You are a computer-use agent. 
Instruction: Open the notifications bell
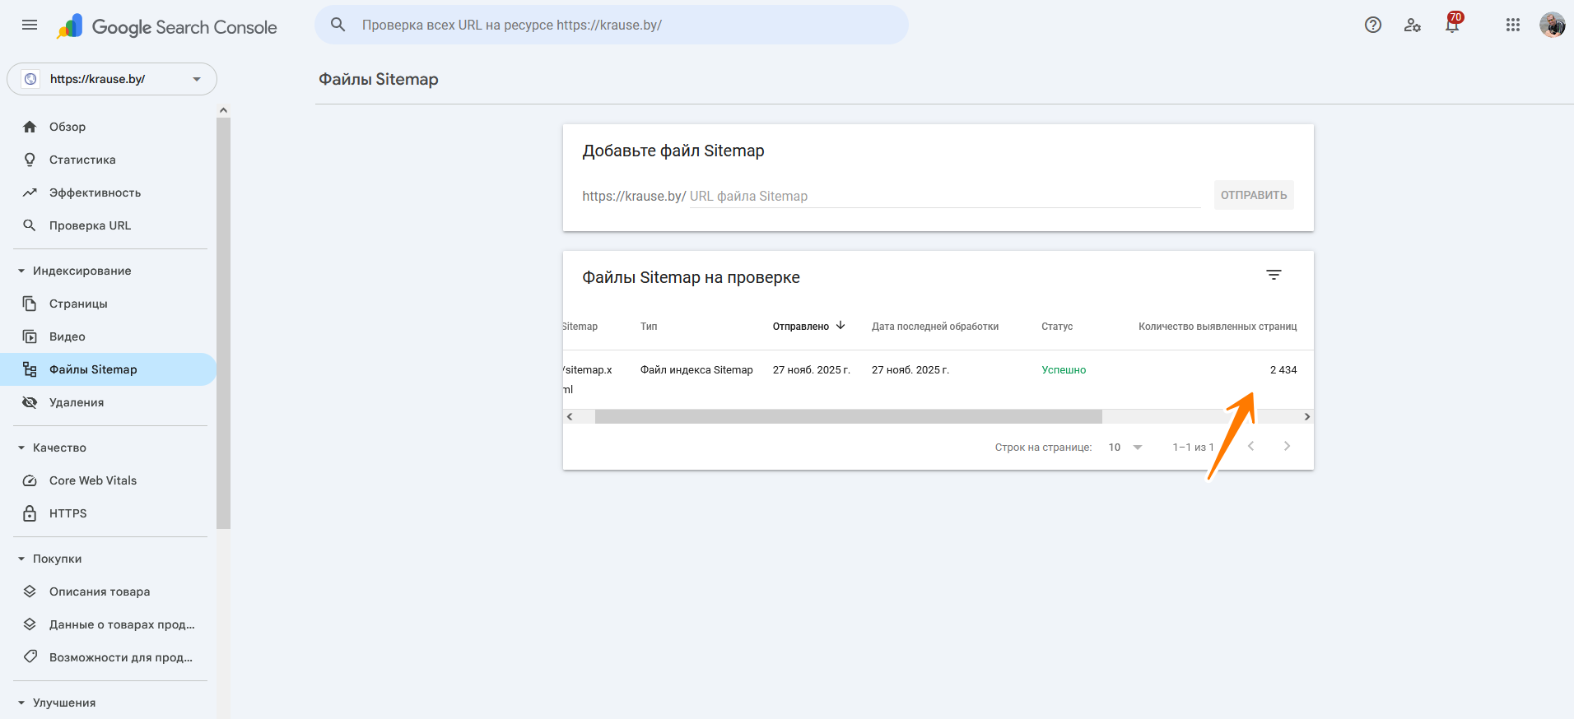coord(1451,25)
